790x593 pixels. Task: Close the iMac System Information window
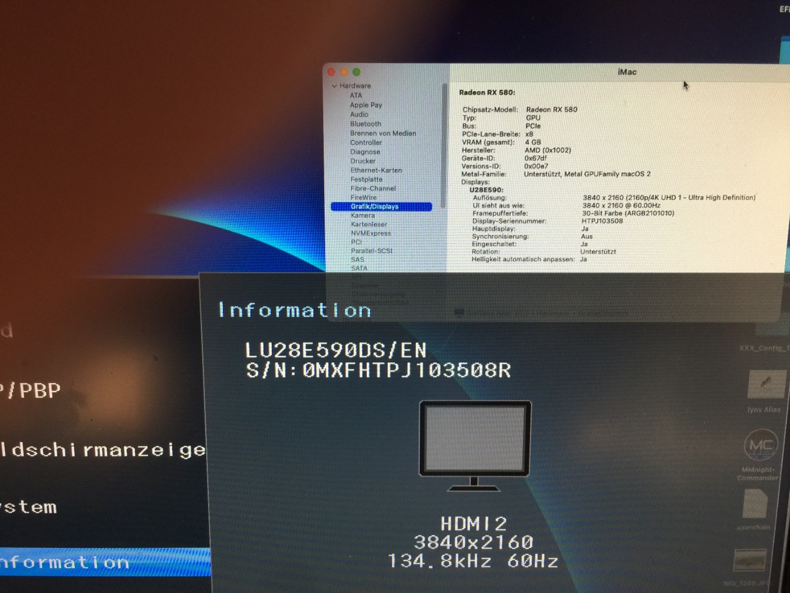331,72
